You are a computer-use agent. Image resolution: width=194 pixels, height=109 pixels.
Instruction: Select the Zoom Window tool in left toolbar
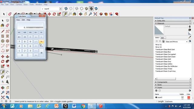click(8, 92)
